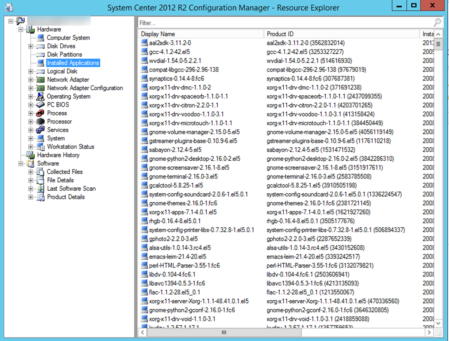Image resolution: width=449 pixels, height=341 pixels.
Task: Click the Disk Partitions icon
Action: 41,54
